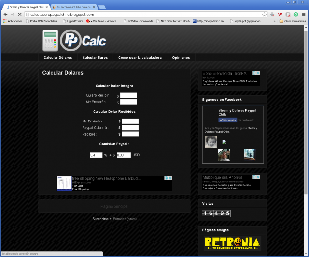Open the free shipping New Headphone Earbud ad
Screen dimensions: 309x257
107,178
